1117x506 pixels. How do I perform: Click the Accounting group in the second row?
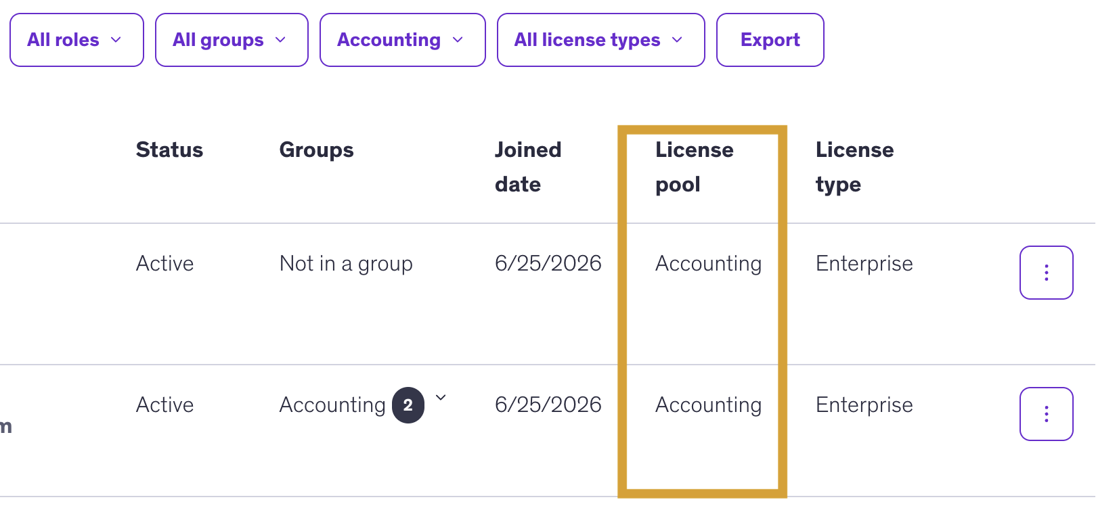click(332, 405)
